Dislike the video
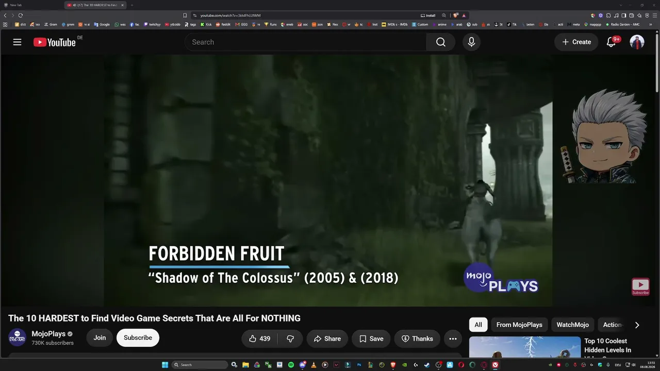The width and height of the screenshot is (660, 371). pos(290,339)
